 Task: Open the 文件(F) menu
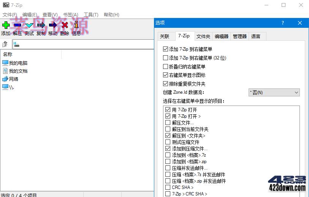tap(10, 15)
